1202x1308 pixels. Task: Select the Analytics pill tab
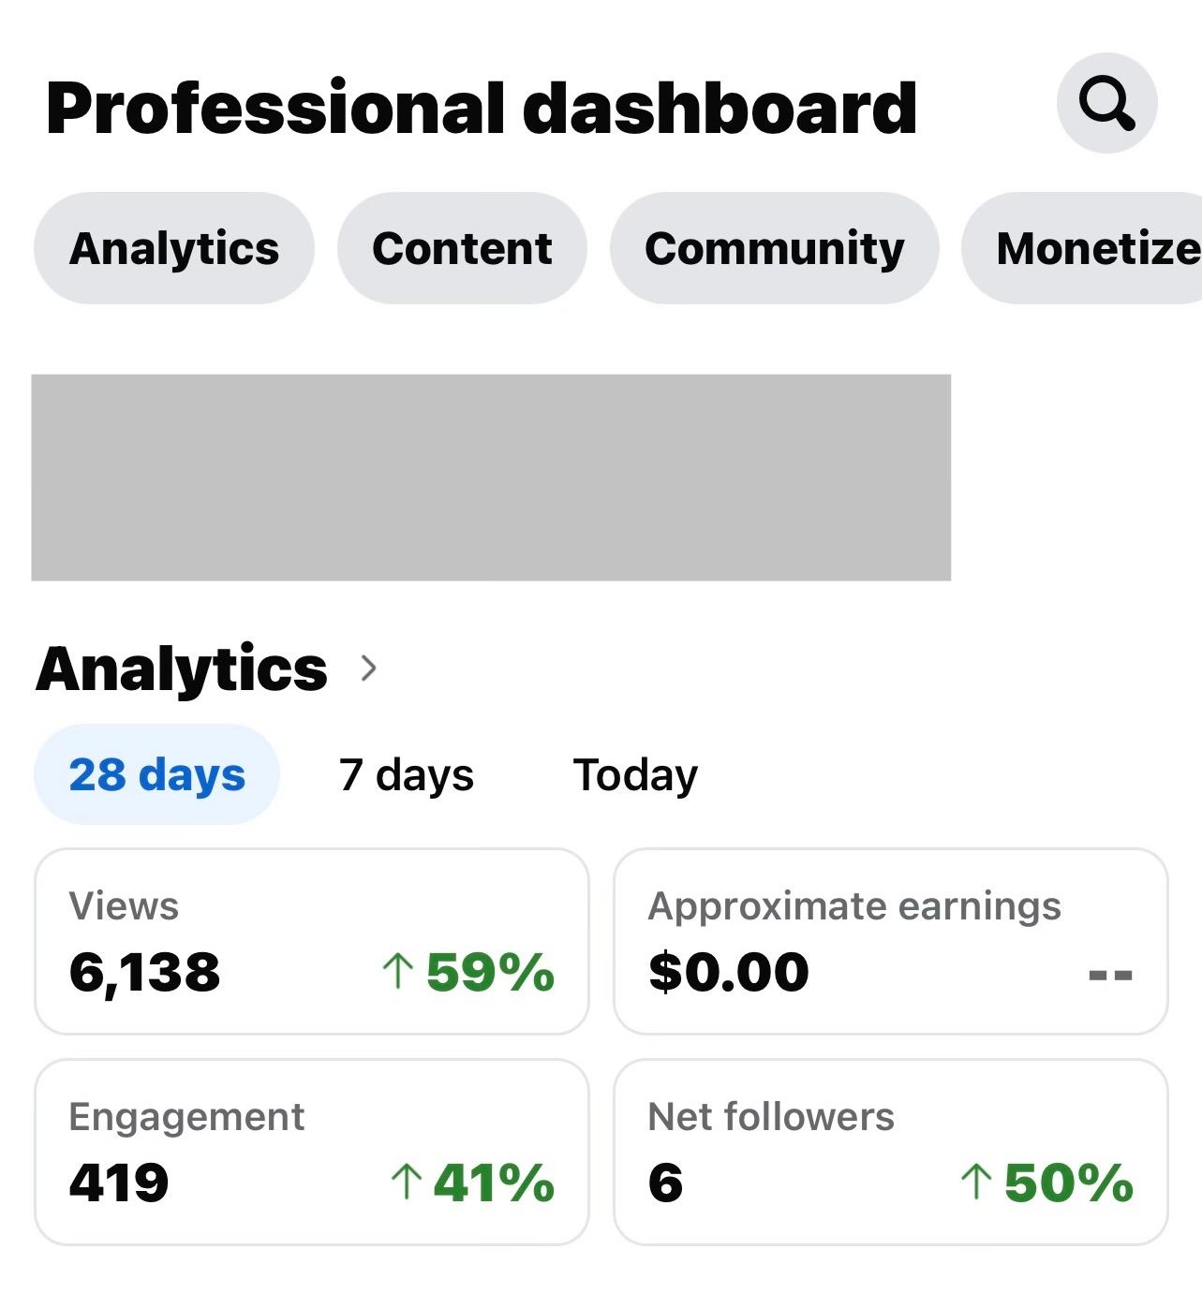(174, 248)
